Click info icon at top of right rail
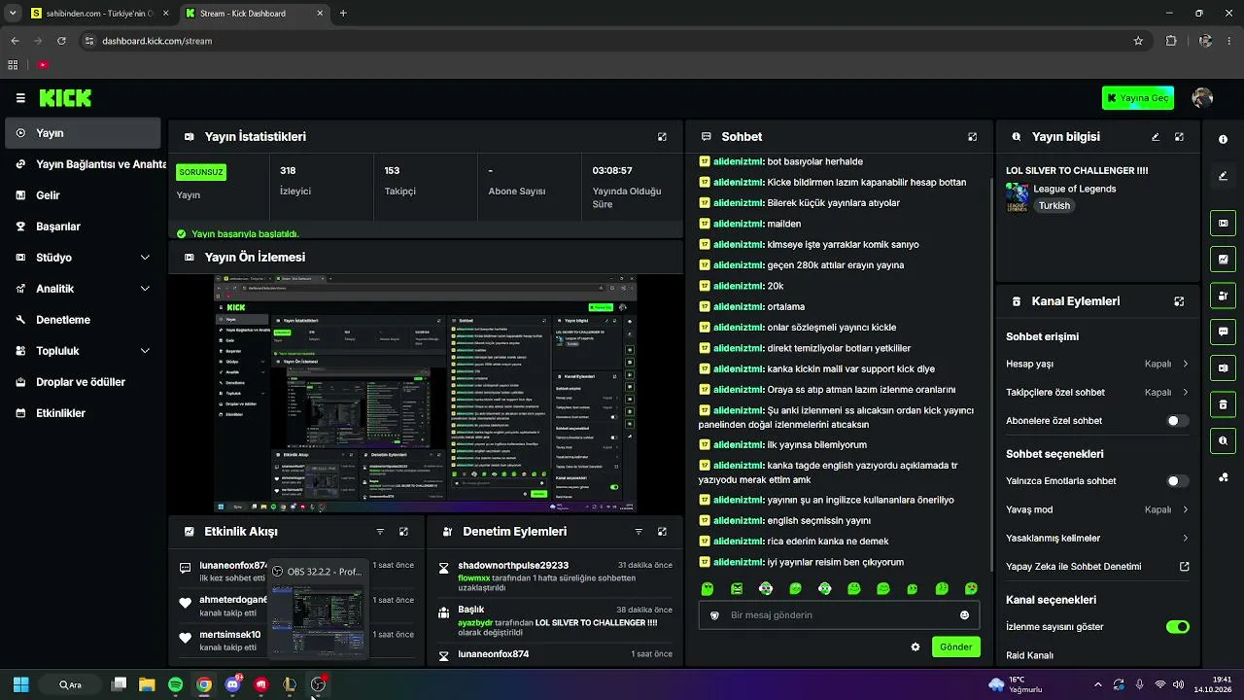The image size is (1244, 700). point(1223,139)
